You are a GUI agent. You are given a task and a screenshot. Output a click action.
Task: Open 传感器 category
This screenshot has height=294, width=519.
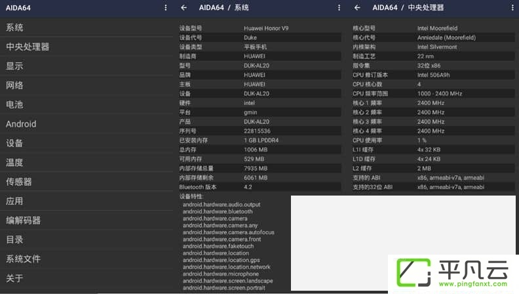click(x=86, y=182)
